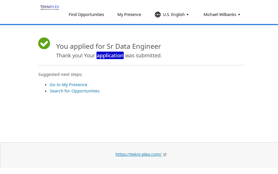Click the "was submitted." text
The image size is (278, 174).
tap(143, 55)
